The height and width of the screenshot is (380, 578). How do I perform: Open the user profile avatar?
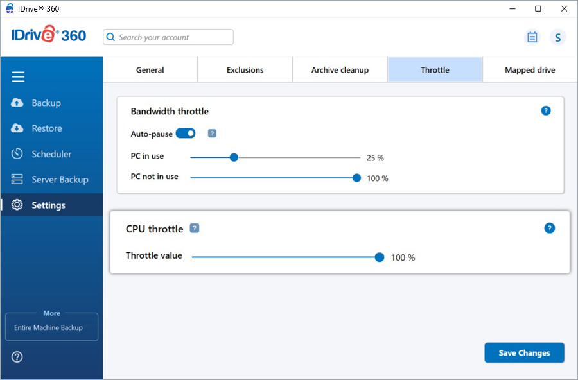557,37
